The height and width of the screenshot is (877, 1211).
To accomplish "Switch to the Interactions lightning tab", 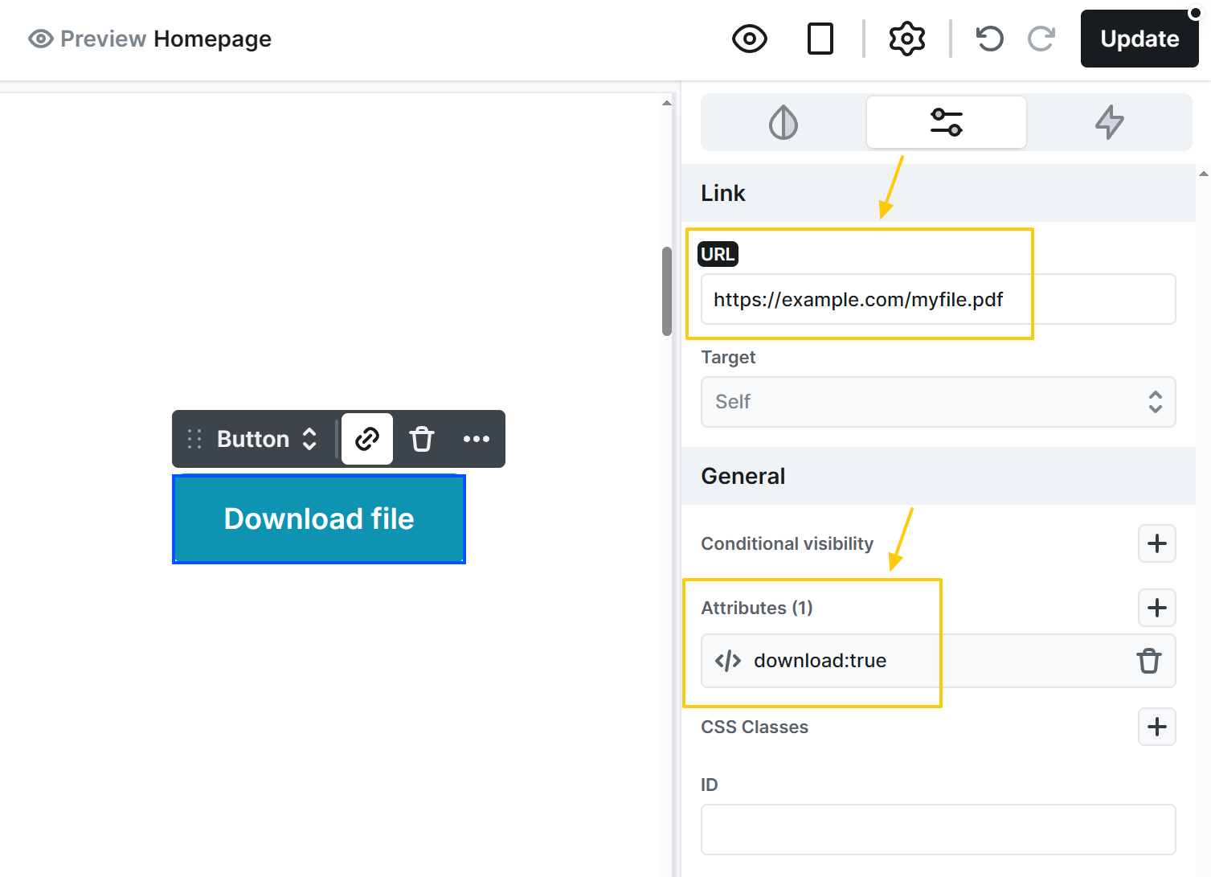I will (x=1109, y=122).
